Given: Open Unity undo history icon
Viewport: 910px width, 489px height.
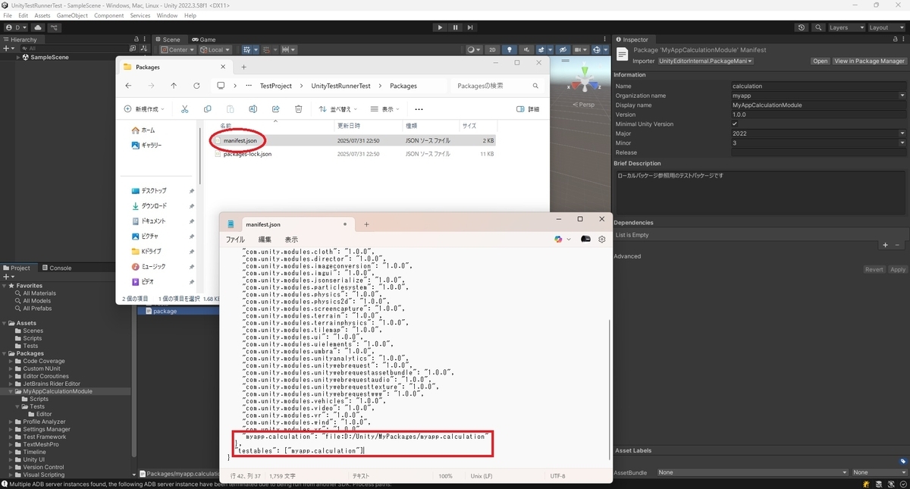Looking at the screenshot, I should 802,27.
